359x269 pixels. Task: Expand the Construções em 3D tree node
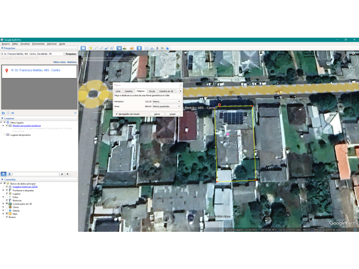(x=3, y=204)
